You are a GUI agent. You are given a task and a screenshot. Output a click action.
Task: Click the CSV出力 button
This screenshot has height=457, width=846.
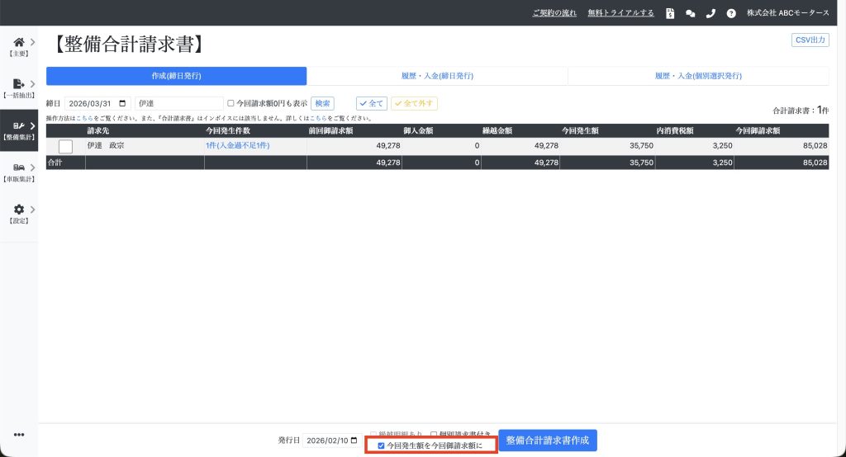coord(810,40)
